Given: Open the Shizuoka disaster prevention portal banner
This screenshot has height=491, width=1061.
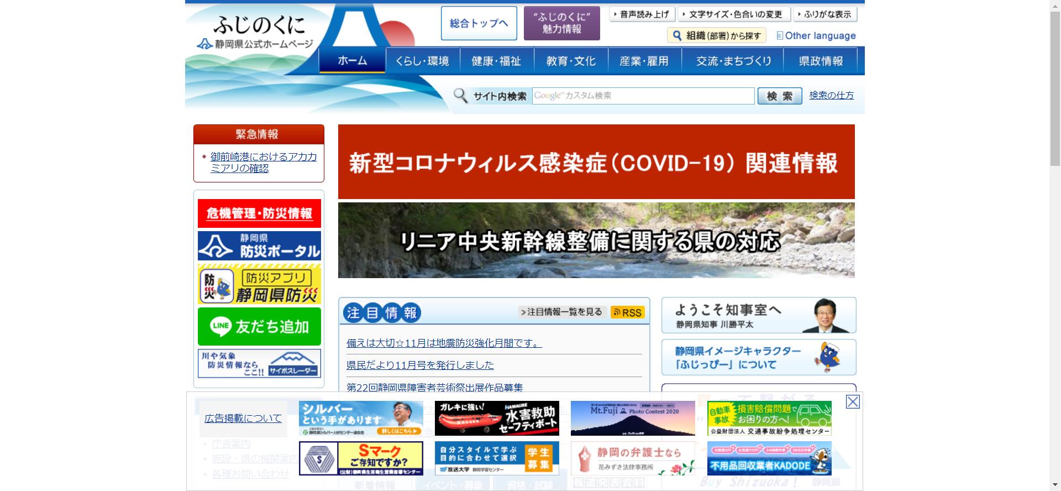Looking at the screenshot, I should tap(259, 245).
